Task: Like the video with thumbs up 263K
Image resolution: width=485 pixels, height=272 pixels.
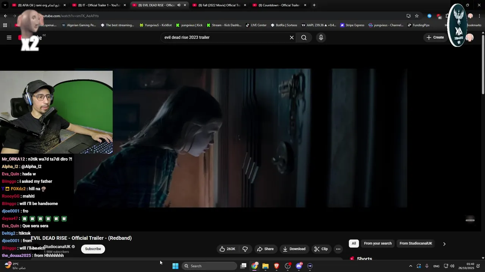Action: pyautogui.click(x=227, y=249)
